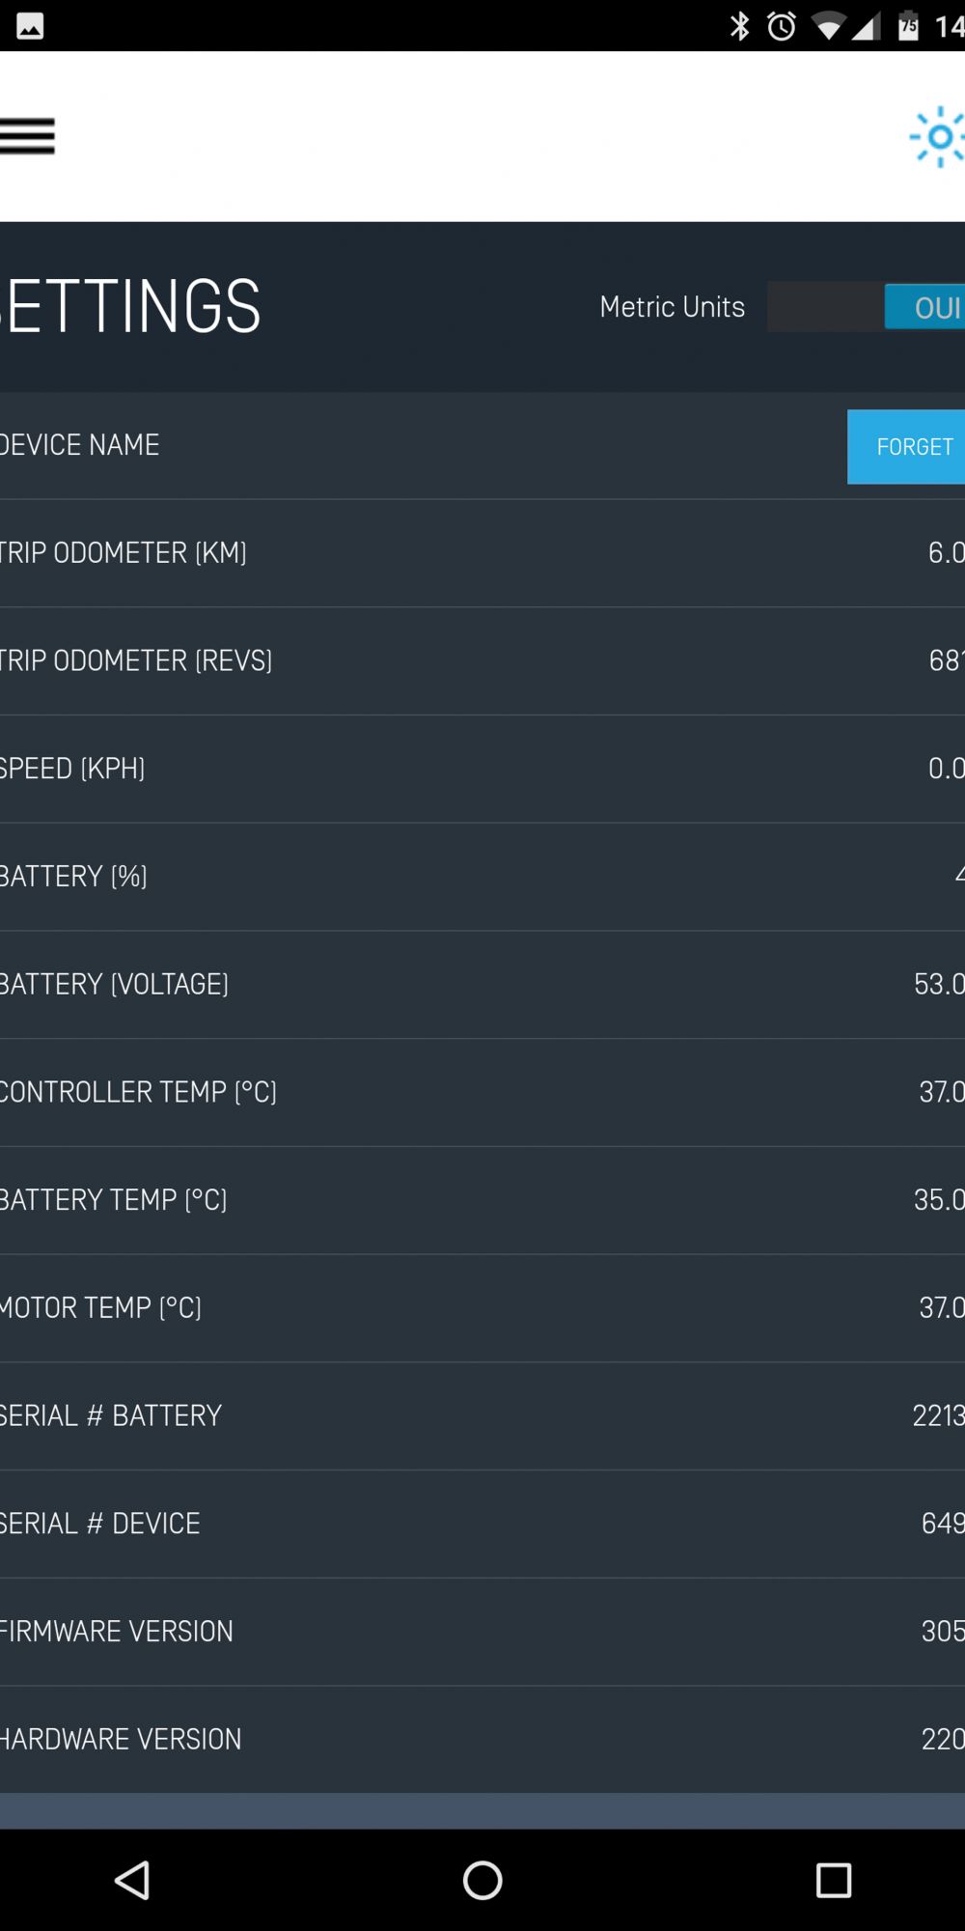This screenshot has height=1931, width=965.
Task: Click the FORGET device button
Action: 906,446
